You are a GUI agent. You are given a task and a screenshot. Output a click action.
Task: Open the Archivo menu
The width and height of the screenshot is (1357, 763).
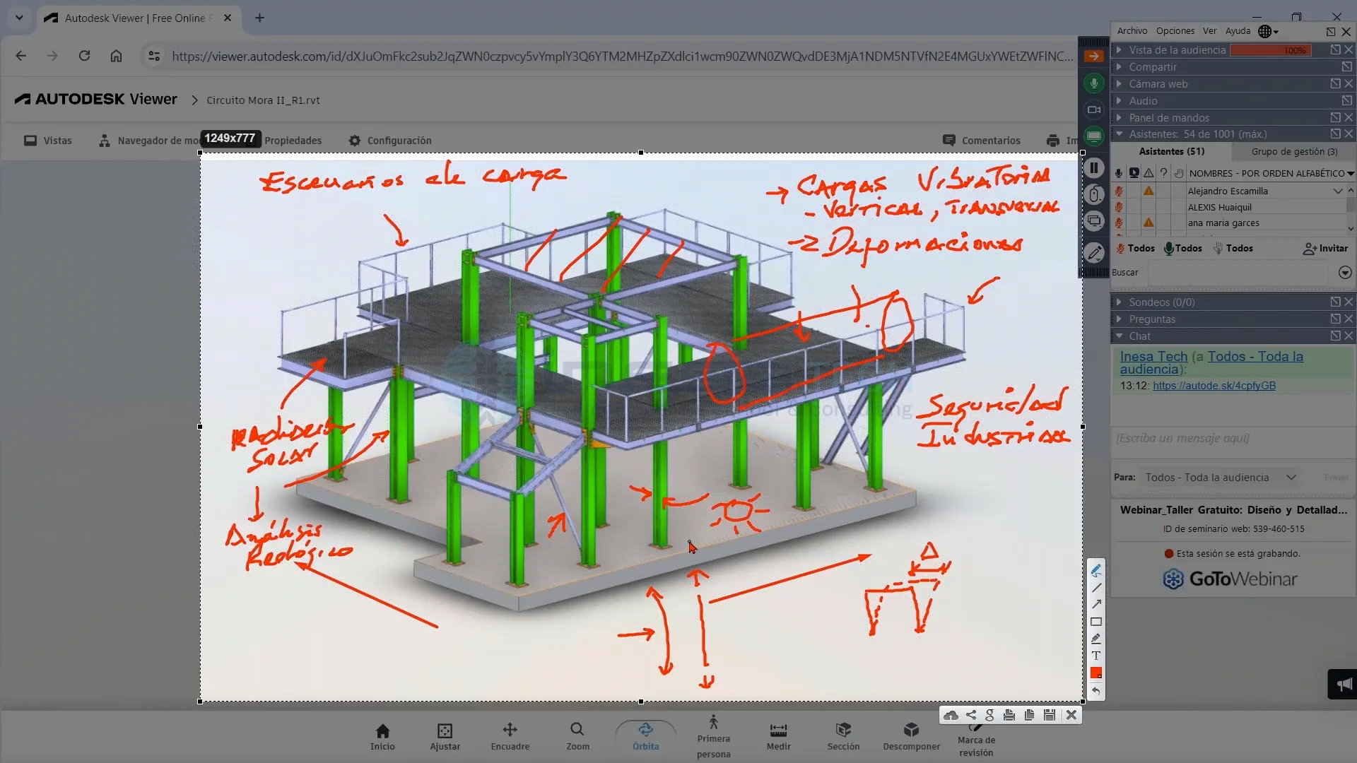(x=1132, y=31)
